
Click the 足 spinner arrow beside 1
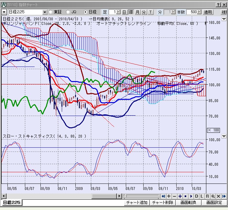118,12
